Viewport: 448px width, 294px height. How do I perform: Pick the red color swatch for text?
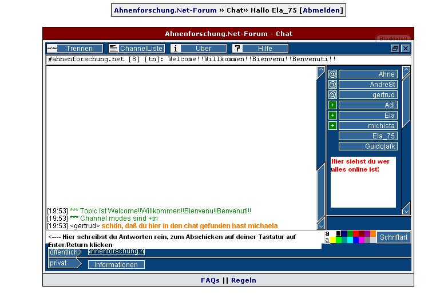pos(356,233)
